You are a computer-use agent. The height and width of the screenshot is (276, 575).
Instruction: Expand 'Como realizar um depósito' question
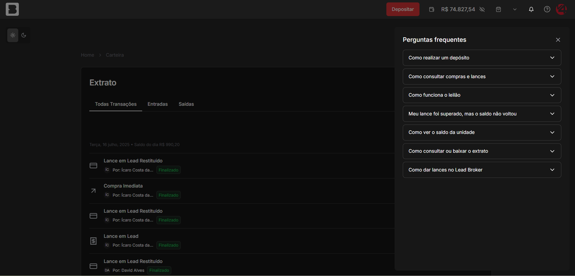481,58
